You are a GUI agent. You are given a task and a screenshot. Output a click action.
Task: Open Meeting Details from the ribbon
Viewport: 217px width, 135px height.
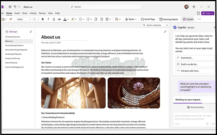(x=169, y=19)
